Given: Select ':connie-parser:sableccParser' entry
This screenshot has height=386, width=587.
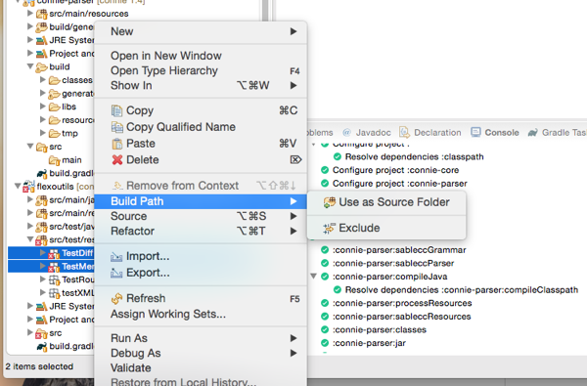Looking at the screenshot, I should 393,263.
